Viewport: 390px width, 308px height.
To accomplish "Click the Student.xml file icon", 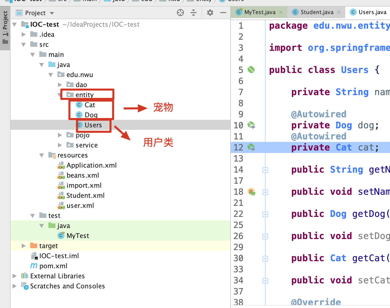I will (x=61, y=196).
